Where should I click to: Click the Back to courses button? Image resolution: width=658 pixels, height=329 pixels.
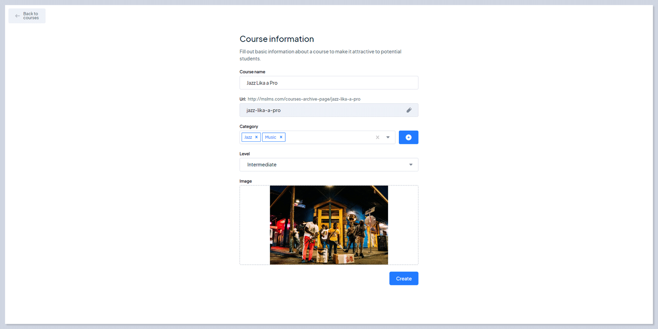click(x=27, y=15)
